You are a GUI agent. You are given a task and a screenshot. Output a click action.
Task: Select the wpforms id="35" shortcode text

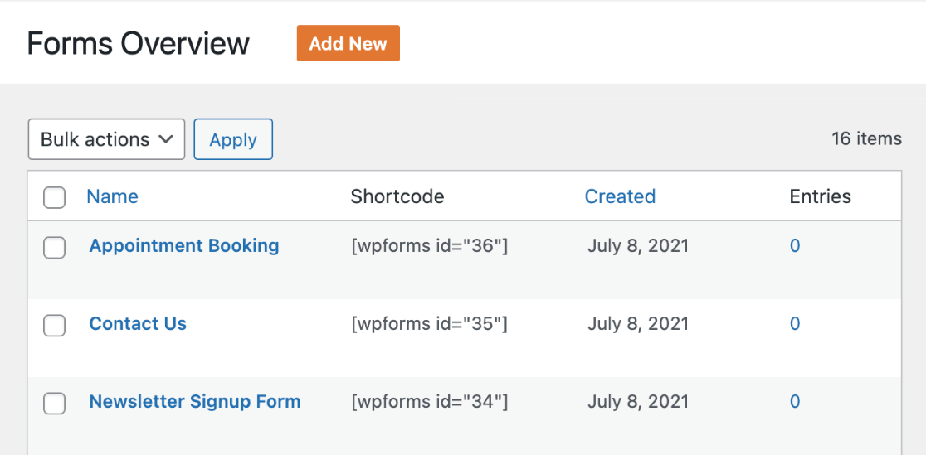pyautogui.click(x=429, y=323)
